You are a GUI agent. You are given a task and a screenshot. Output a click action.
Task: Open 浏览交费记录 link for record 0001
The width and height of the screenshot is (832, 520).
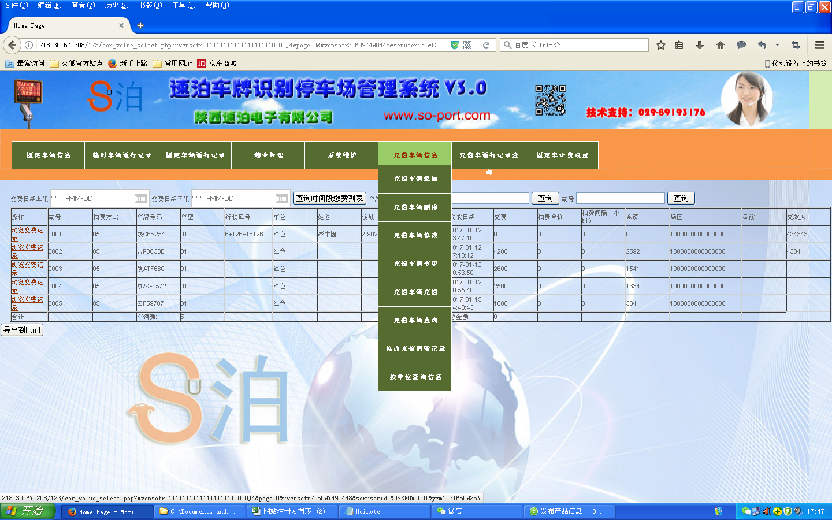(27, 233)
